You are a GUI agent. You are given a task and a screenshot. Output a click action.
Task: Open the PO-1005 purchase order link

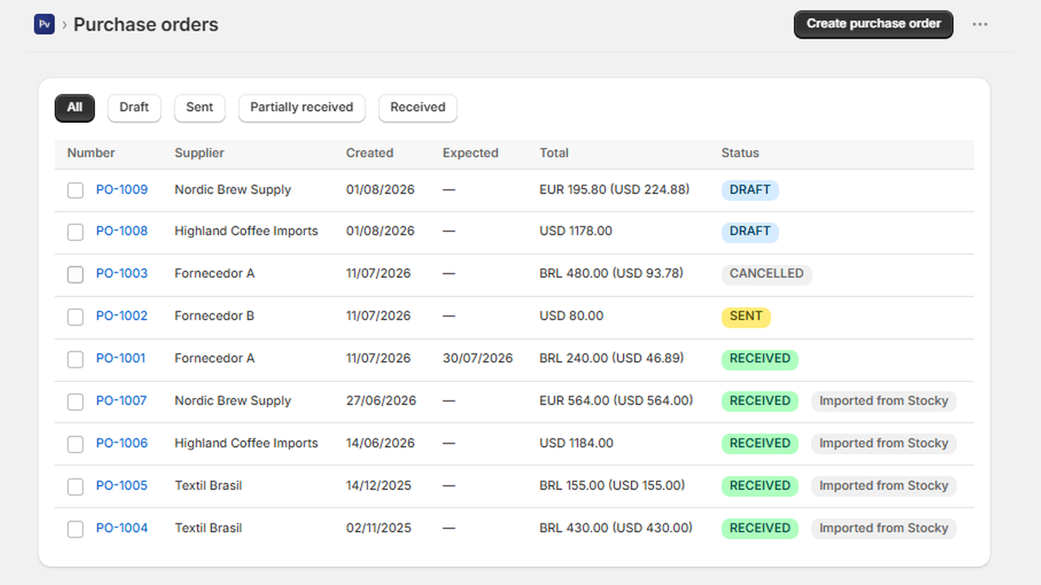(x=122, y=486)
